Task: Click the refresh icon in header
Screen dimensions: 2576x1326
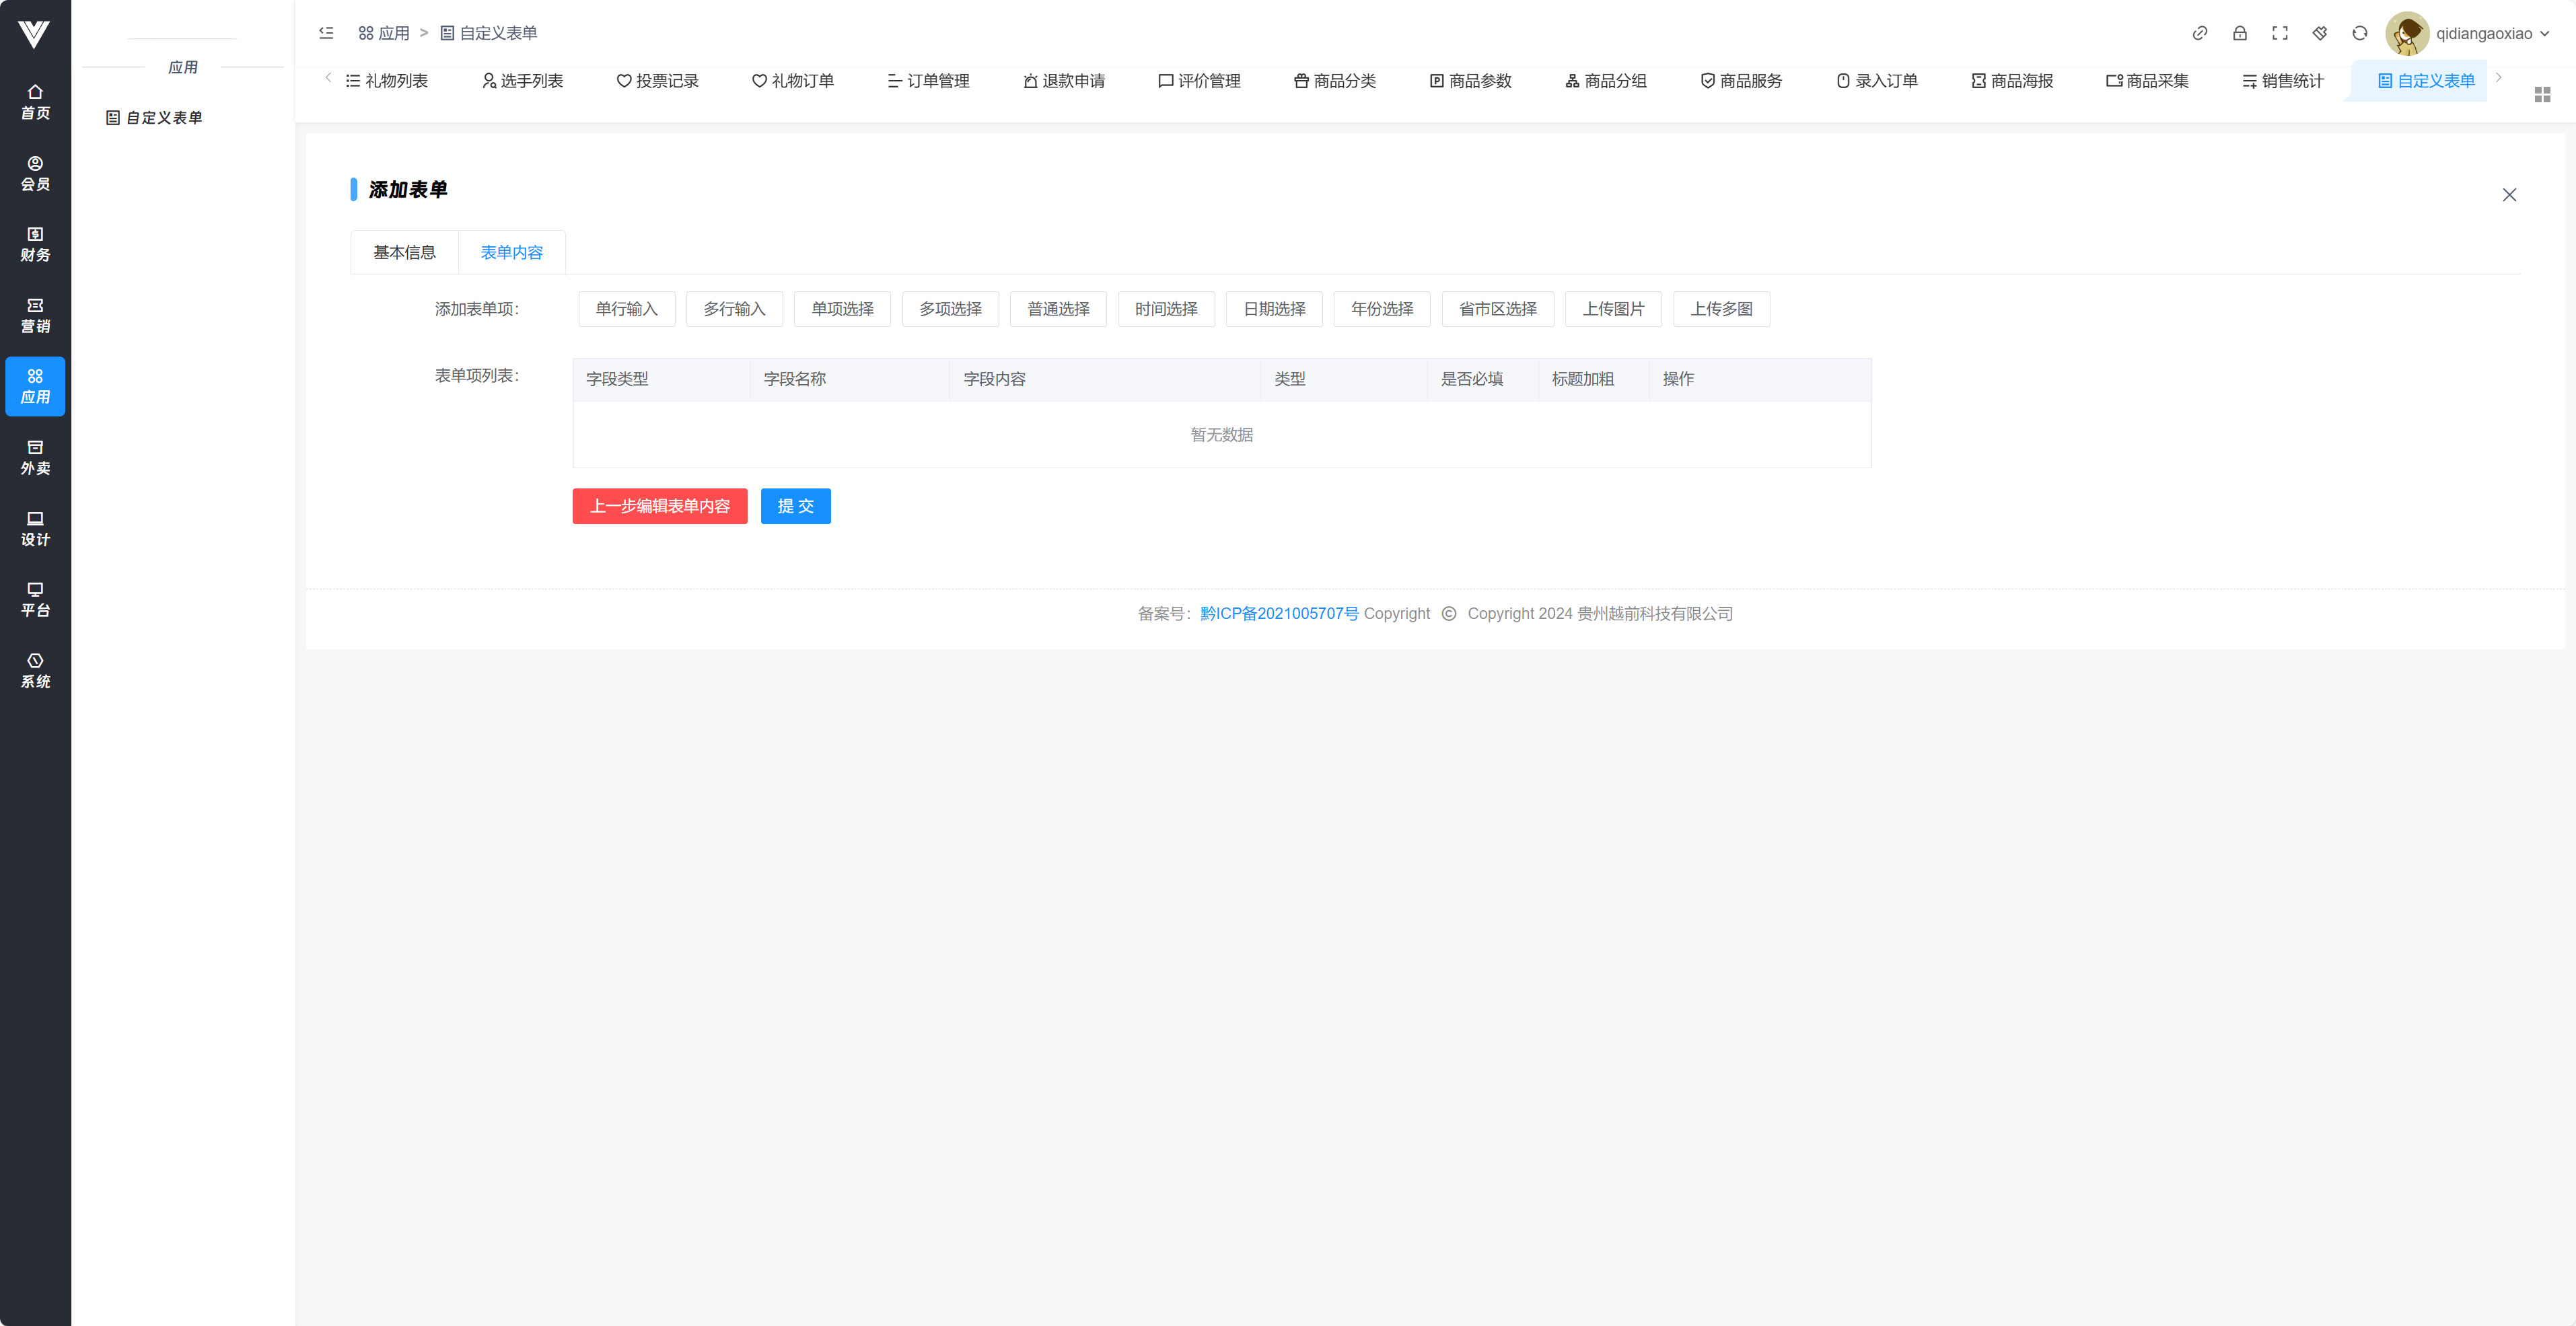Action: [2359, 33]
